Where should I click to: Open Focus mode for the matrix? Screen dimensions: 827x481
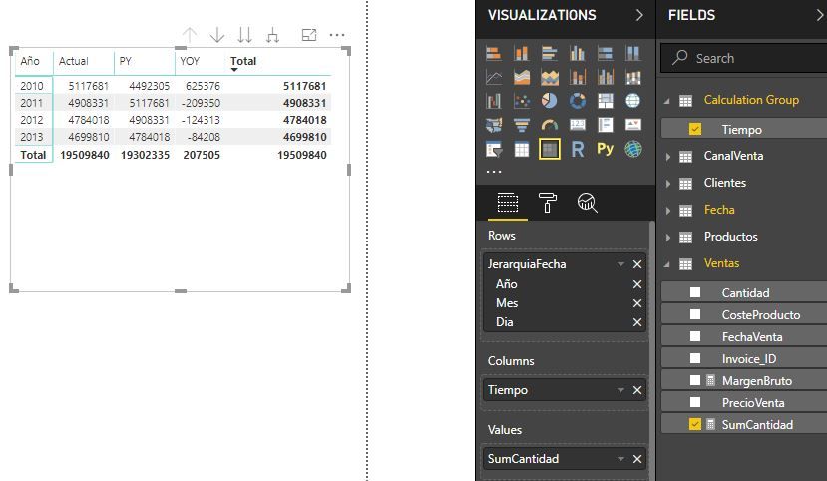[x=308, y=35]
